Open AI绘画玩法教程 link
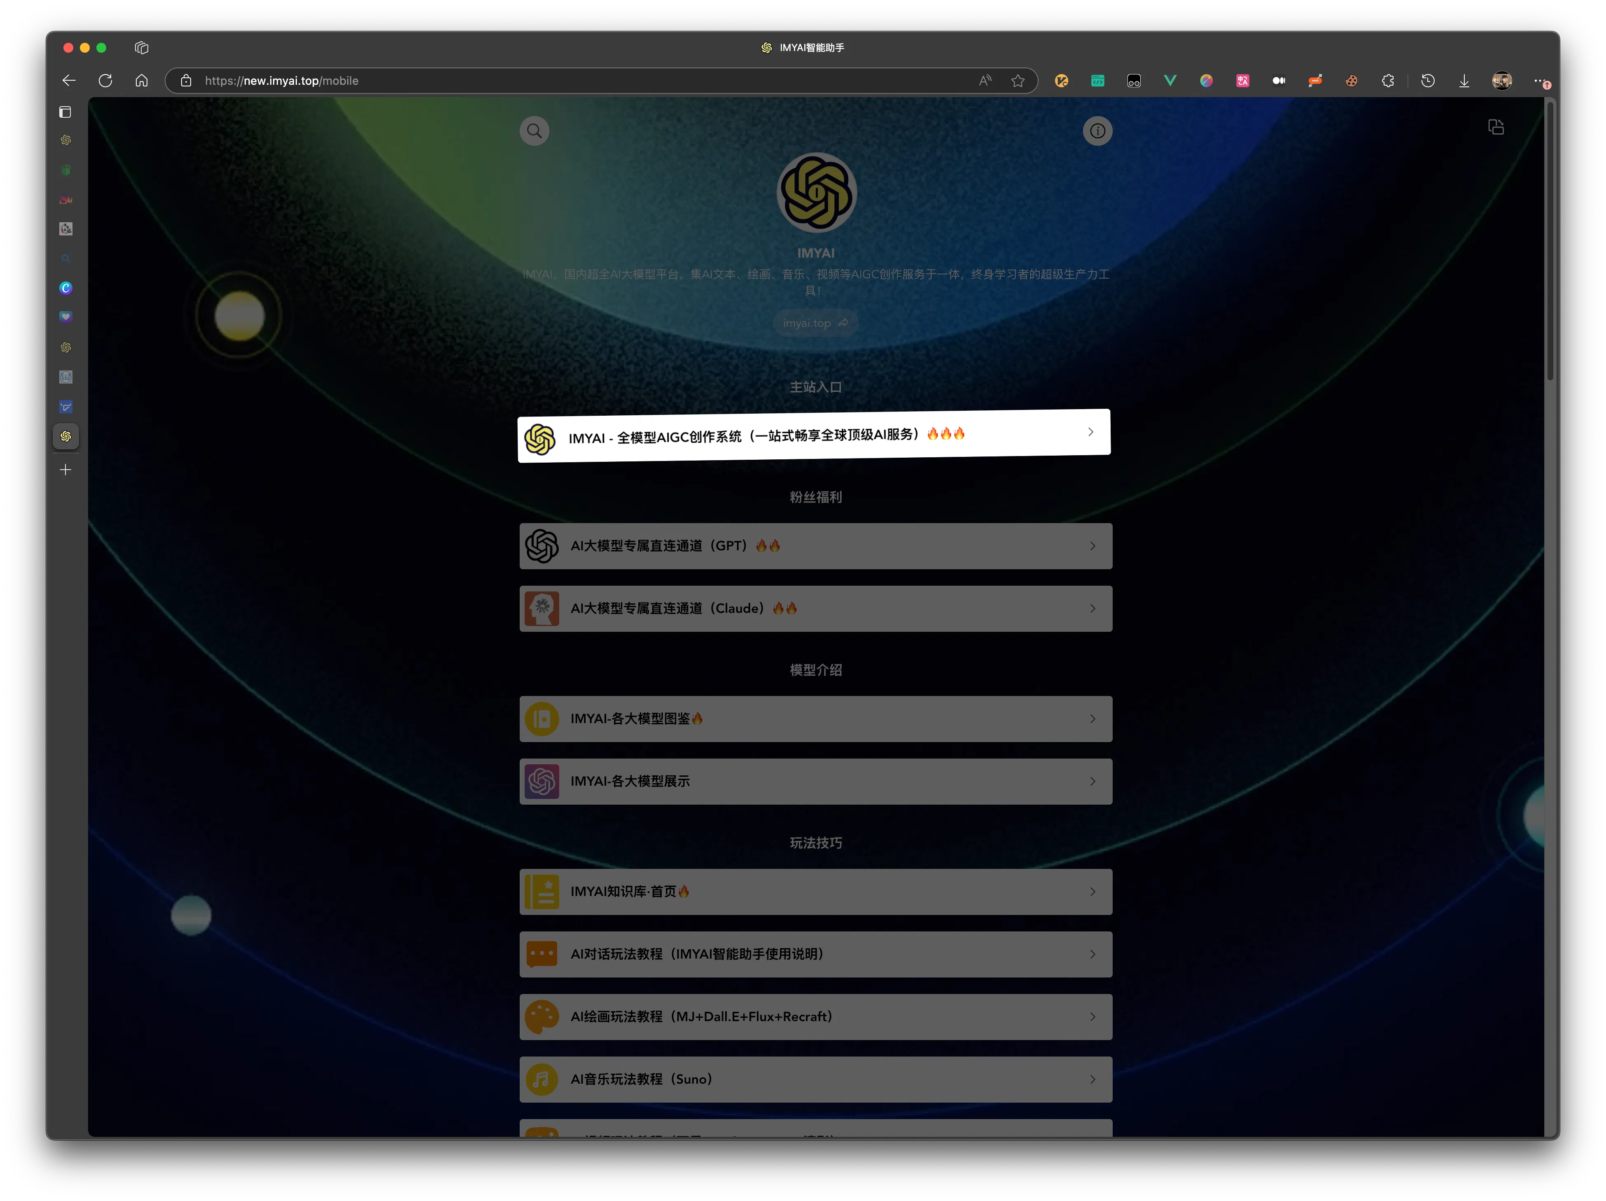This screenshot has width=1606, height=1201. coord(815,1016)
